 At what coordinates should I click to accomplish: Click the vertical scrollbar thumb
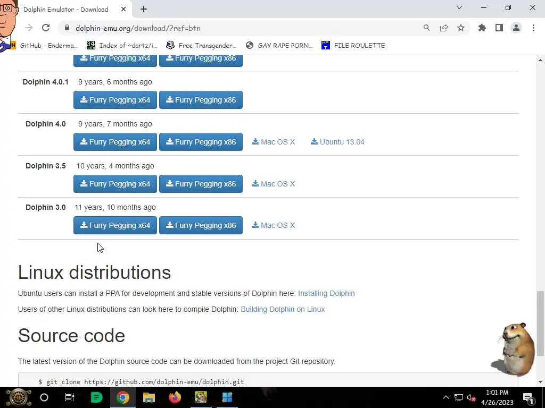coord(540,324)
